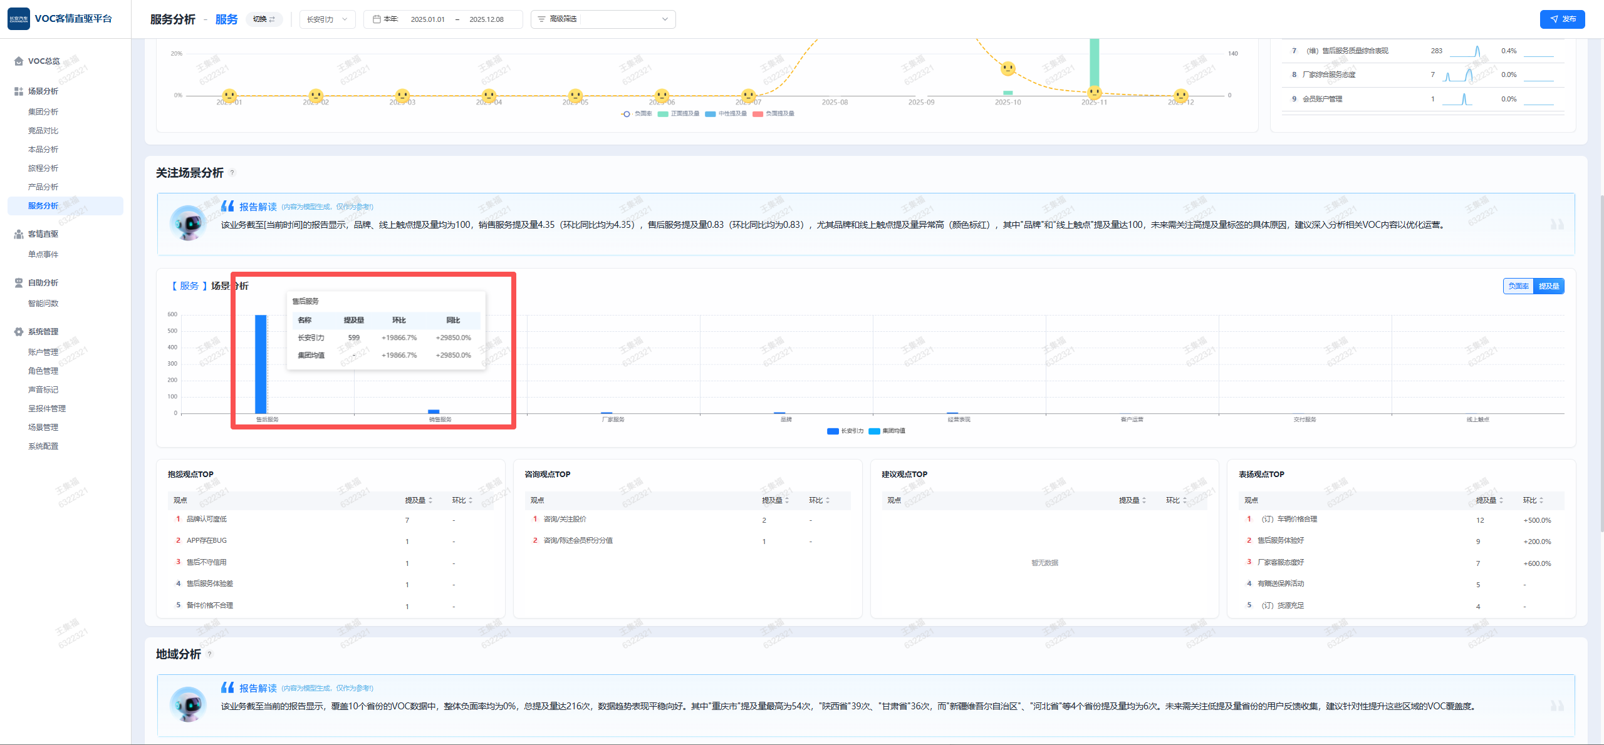Switch chart to 负面率 view
This screenshot has width=1604, height=745.
pos(1518,286)
